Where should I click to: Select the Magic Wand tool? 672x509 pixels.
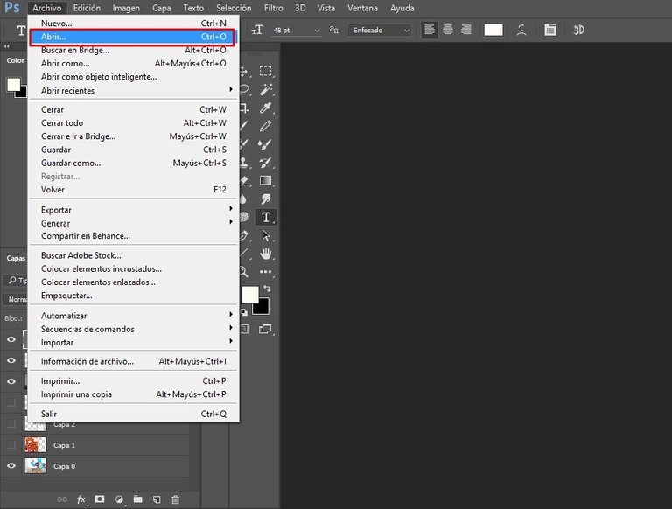[x=266, y=89]
